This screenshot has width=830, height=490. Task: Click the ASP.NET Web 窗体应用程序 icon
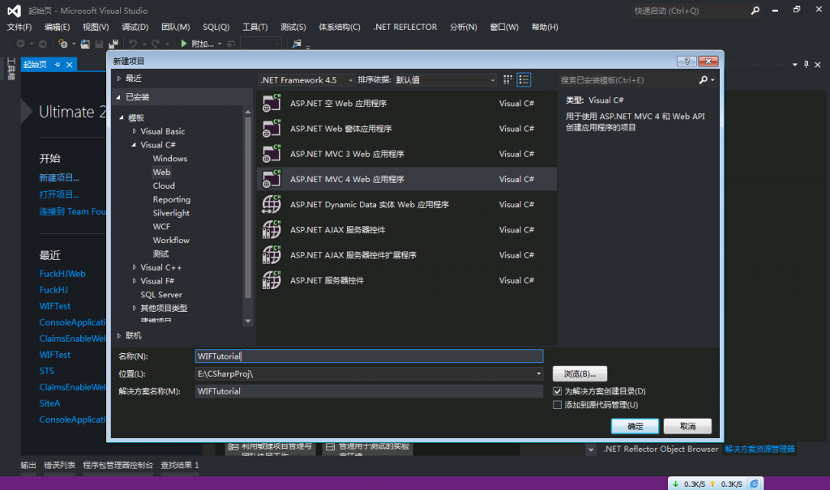point(272,129)
